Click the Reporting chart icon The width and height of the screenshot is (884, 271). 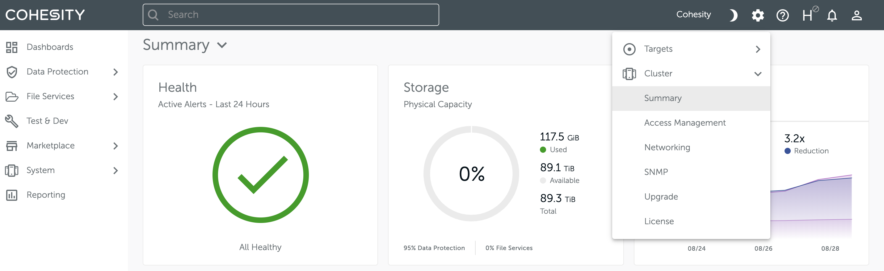12,195
